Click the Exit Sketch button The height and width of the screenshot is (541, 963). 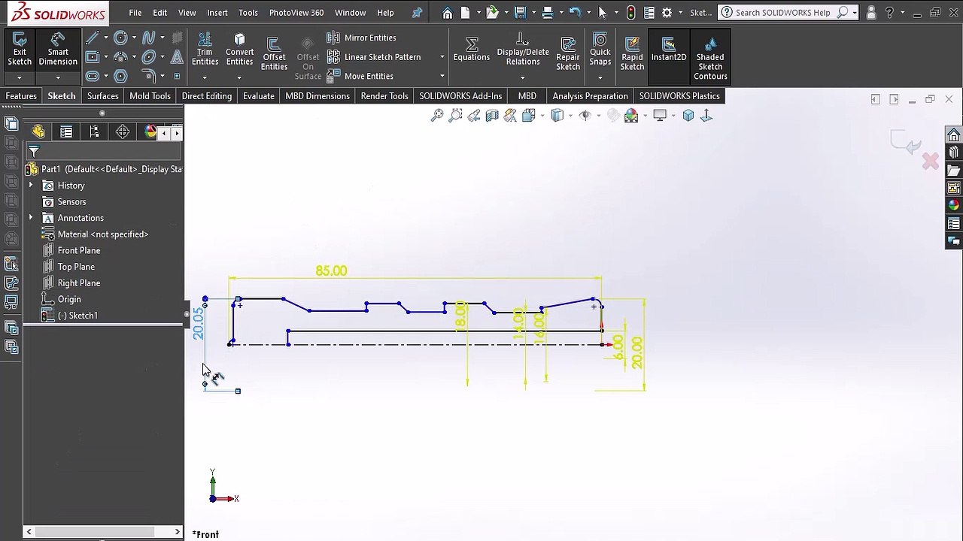tap(20, 50)
